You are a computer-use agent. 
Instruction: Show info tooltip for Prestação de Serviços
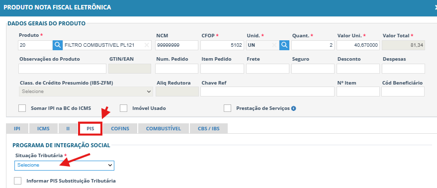[x=293, y=108]
